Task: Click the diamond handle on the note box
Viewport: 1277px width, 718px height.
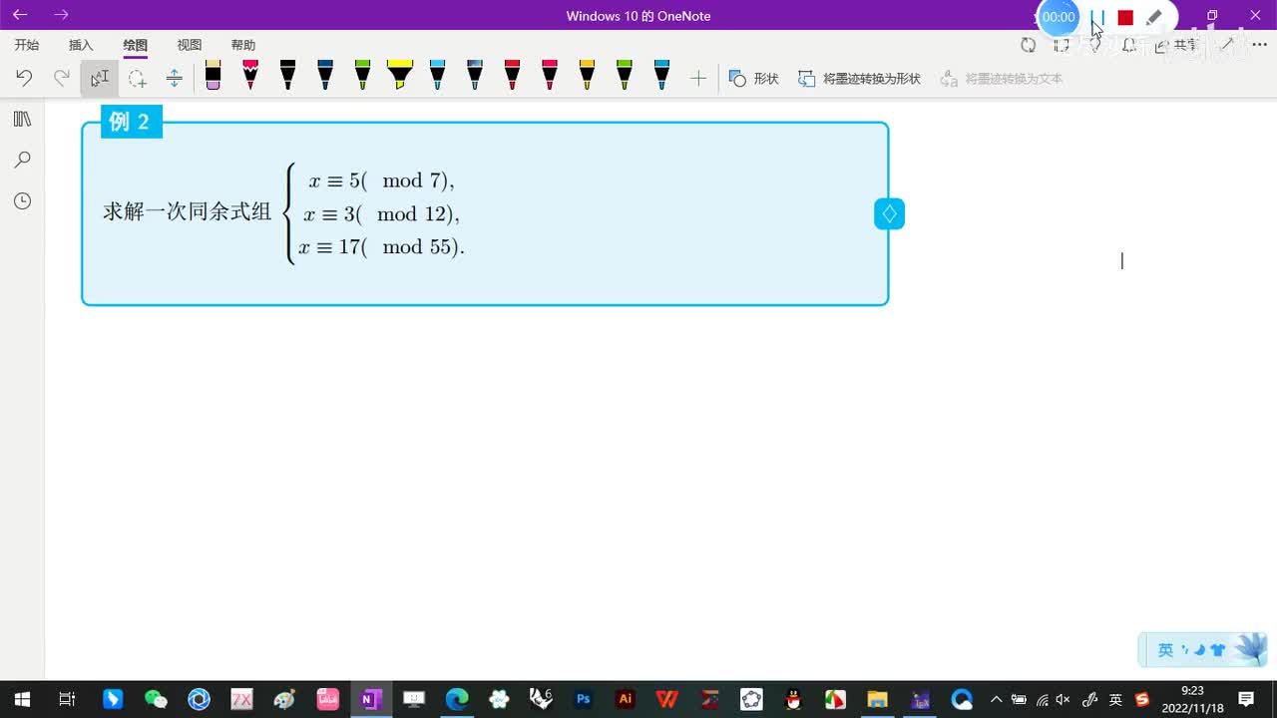Action: tap(889, 214)
